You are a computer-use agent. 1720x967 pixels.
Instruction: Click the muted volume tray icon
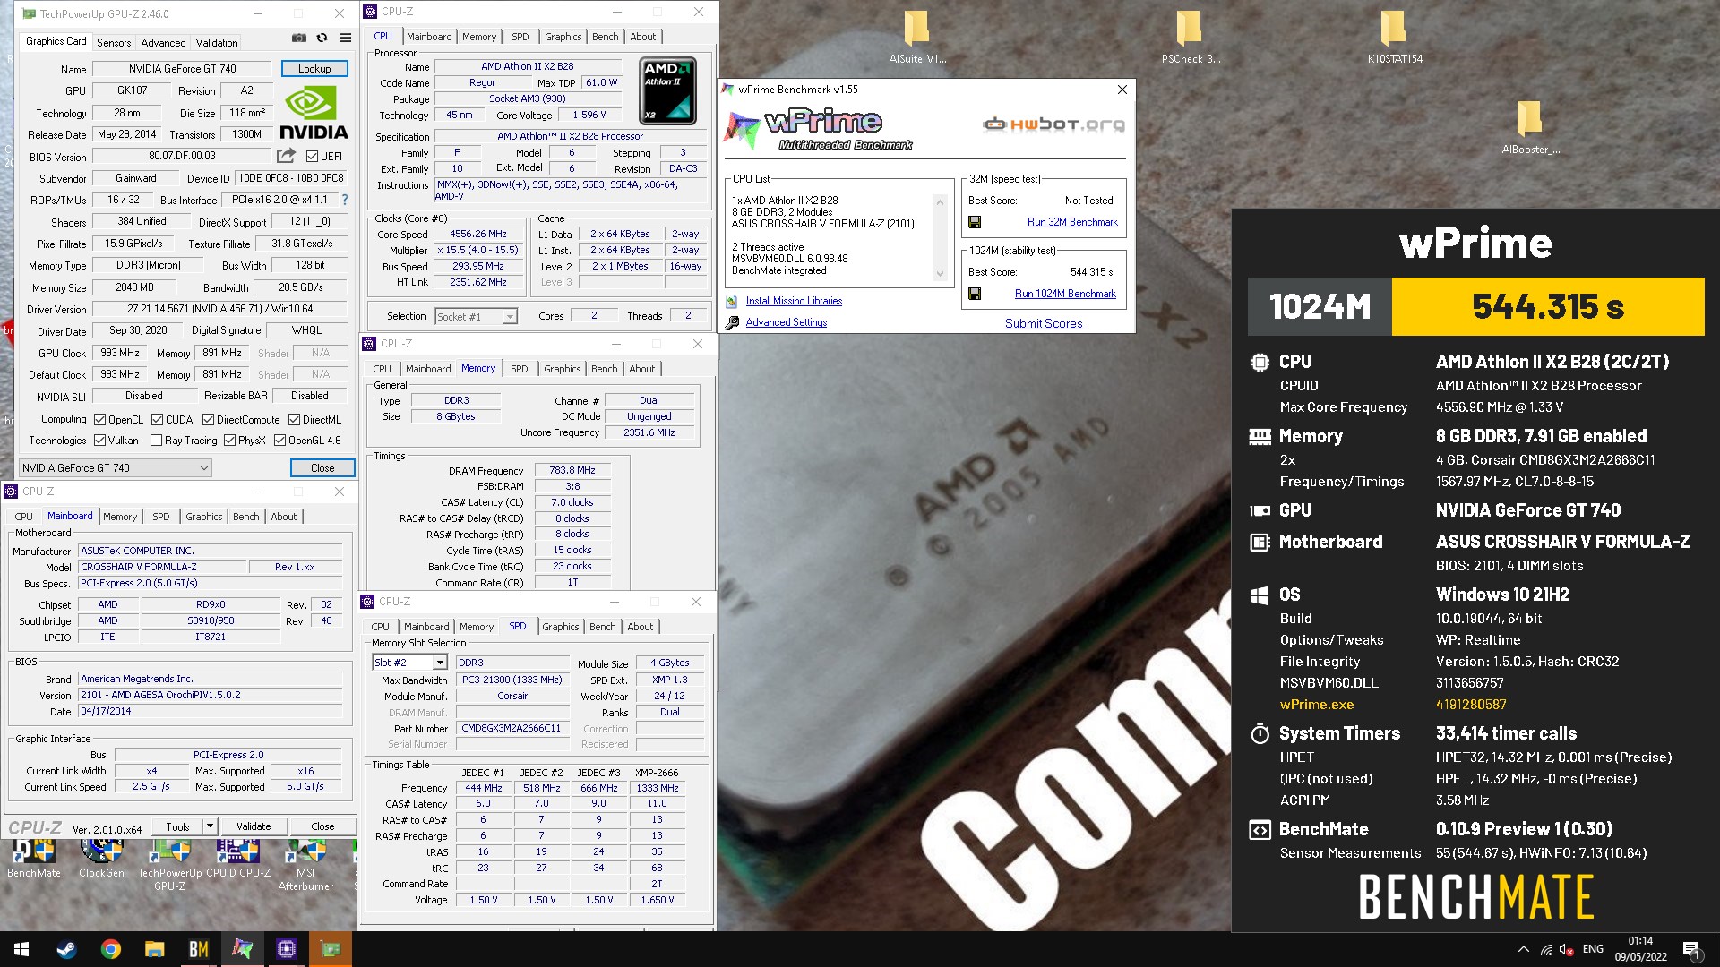[x=1567, y=949]
